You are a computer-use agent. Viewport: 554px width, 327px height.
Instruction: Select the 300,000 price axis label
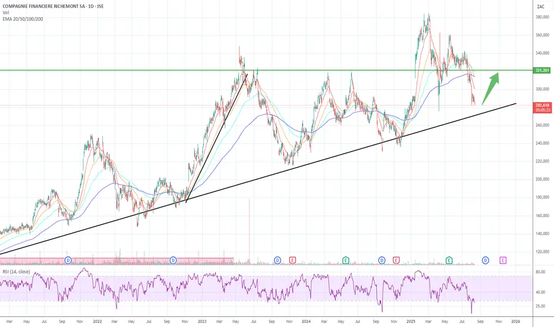pos(542,89)
